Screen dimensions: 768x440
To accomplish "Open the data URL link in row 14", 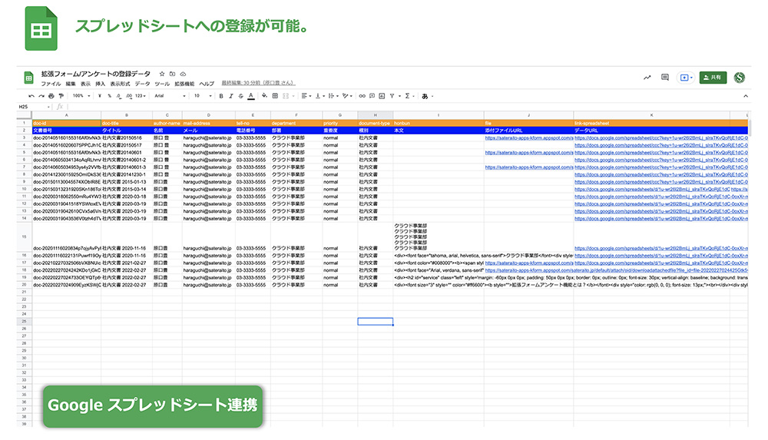I will 661,219.
